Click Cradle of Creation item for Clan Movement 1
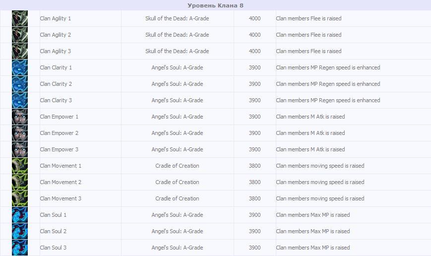Image resolution: width=431 pixels, height=256 pixels. [x=177, y=166]
